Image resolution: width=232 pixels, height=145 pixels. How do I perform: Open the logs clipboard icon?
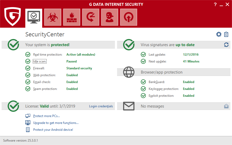click(226, 34)
